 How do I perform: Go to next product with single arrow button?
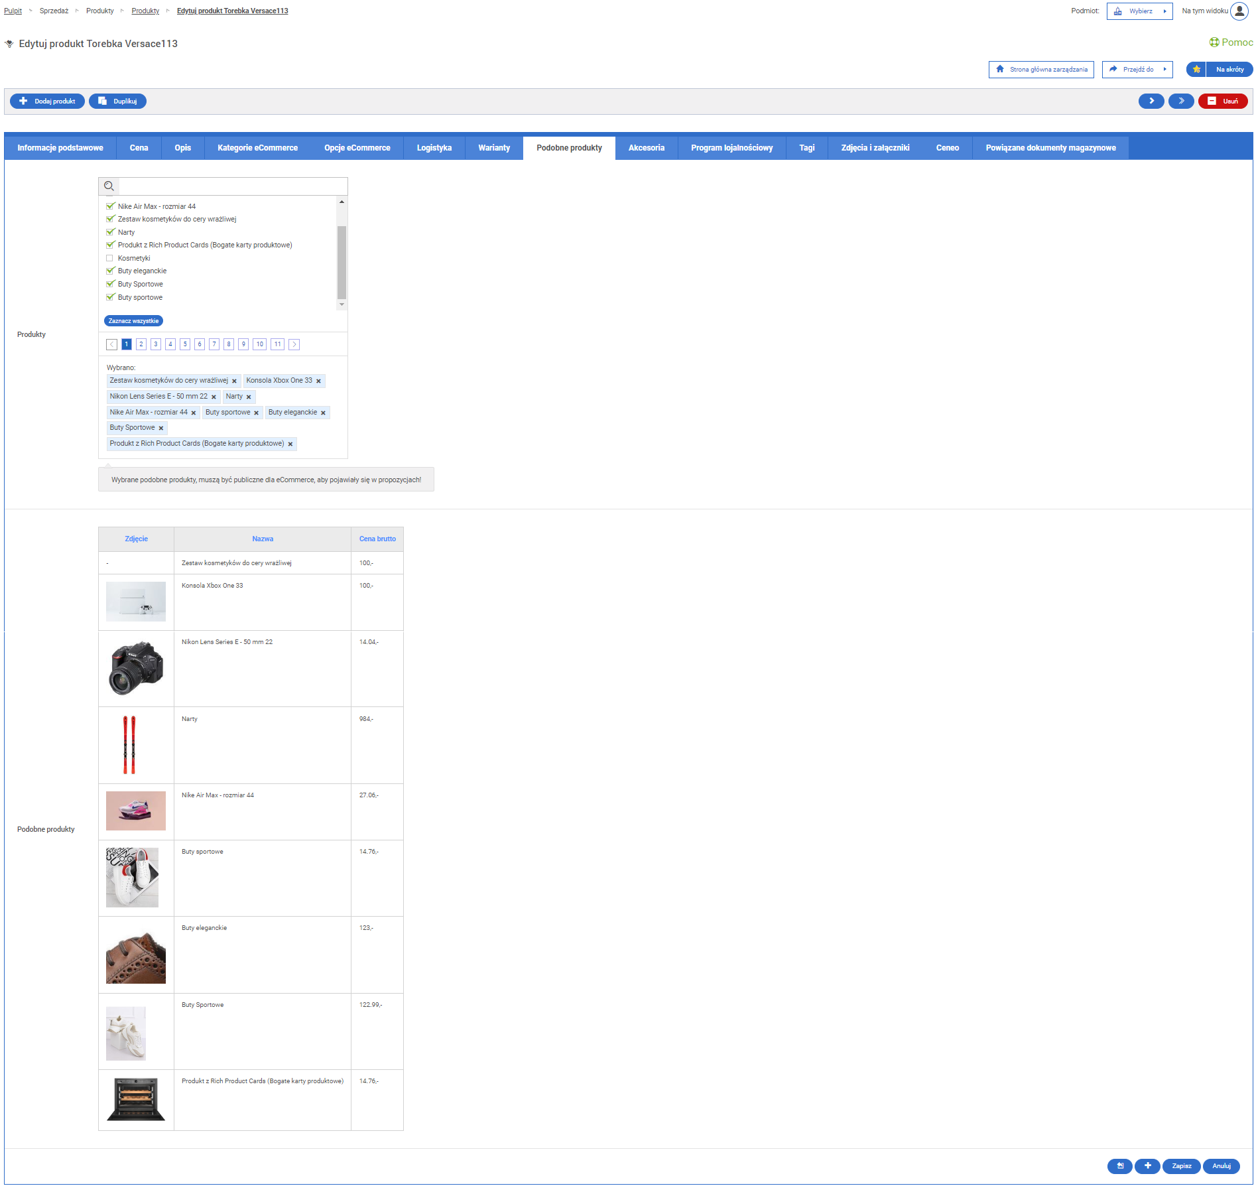click(x=1151, y=101)
